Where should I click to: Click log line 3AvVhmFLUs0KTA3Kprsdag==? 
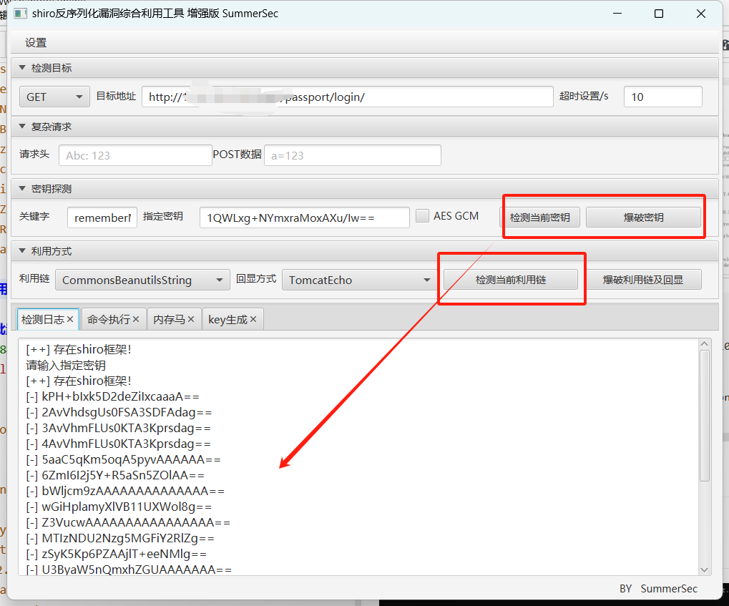click(119, 429)
